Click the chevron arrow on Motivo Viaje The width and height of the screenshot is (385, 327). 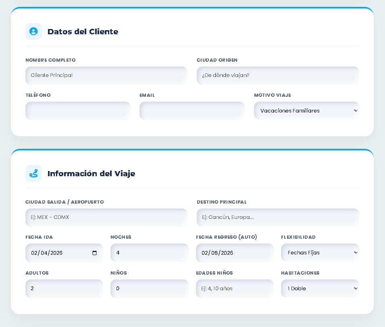(354, 110)
